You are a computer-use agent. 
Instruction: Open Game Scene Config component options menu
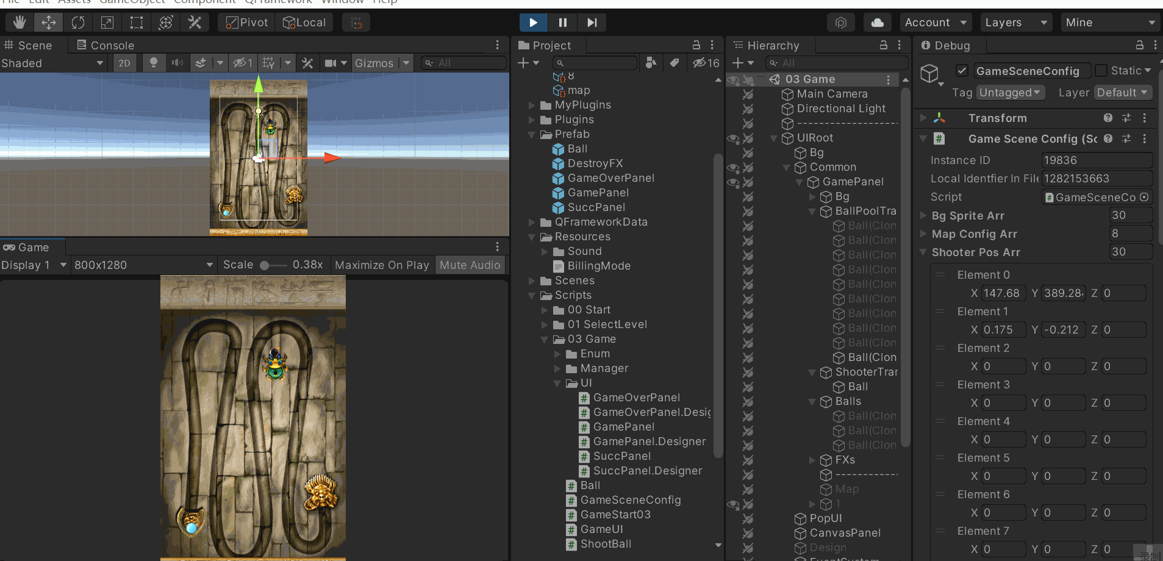tap(1145, 138)
